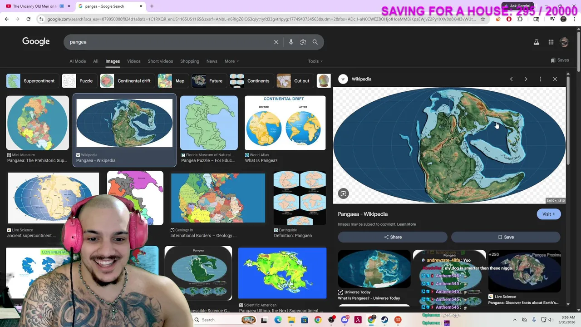Share the Pangaea image

point(393,237)
